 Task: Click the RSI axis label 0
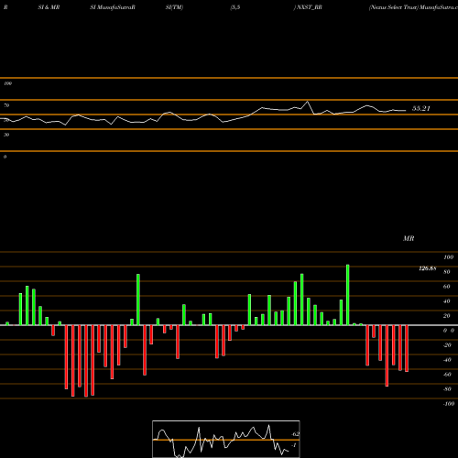click(x=5, y=157)
